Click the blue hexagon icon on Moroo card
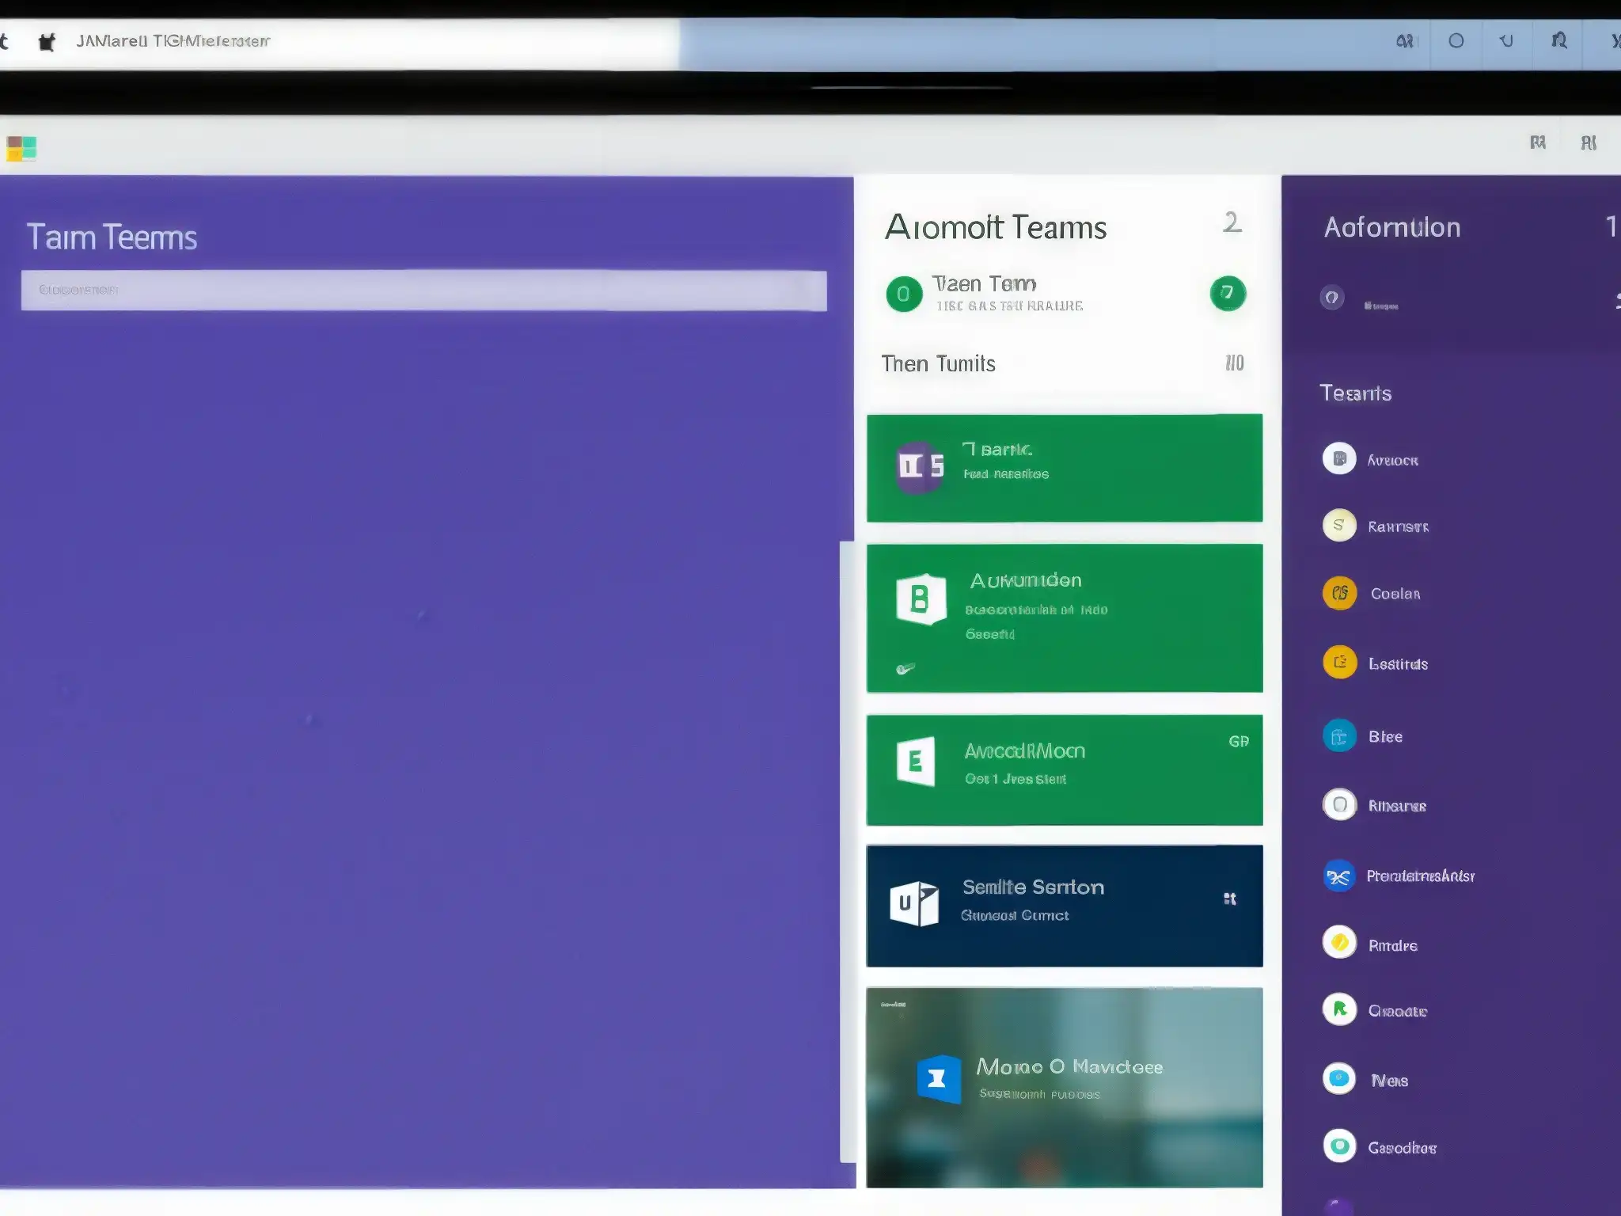 pos(939,1079)
